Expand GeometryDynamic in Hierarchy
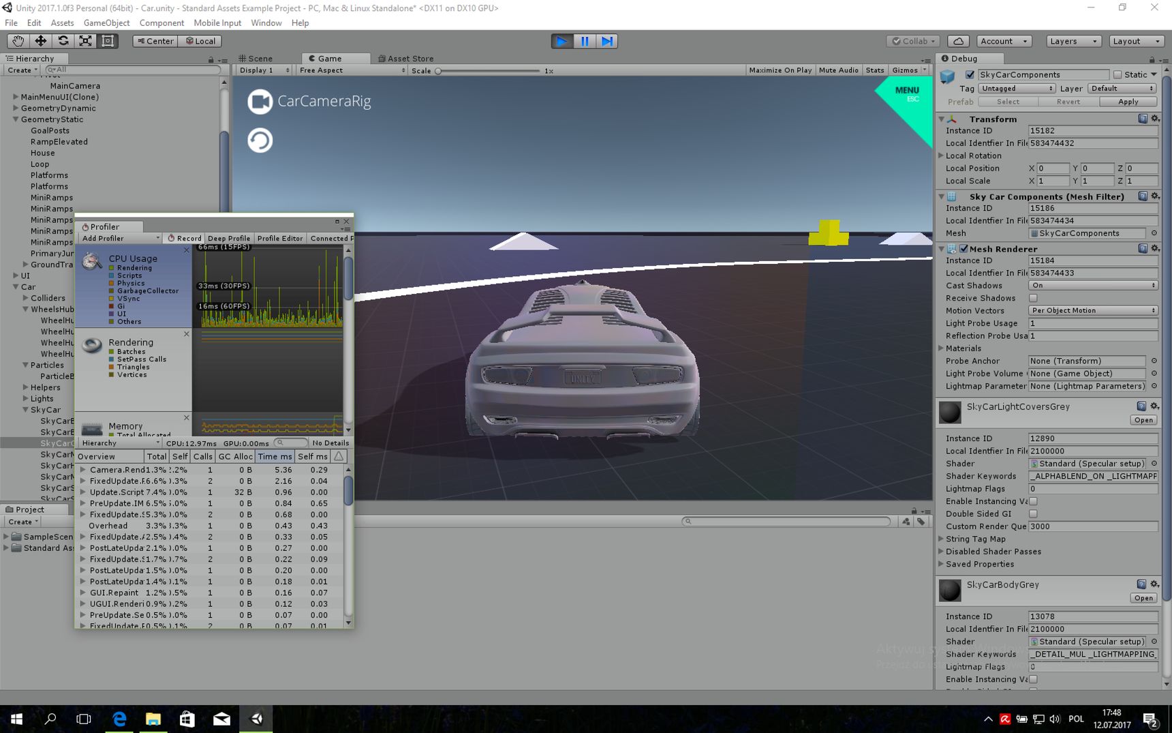Screen dimensions: 1172x733 coord(16,108)
